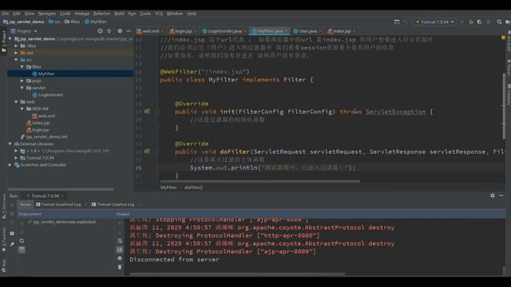Click the soft-wrap icon in console toolbar
Screen dimensions: 511x287
120,241
